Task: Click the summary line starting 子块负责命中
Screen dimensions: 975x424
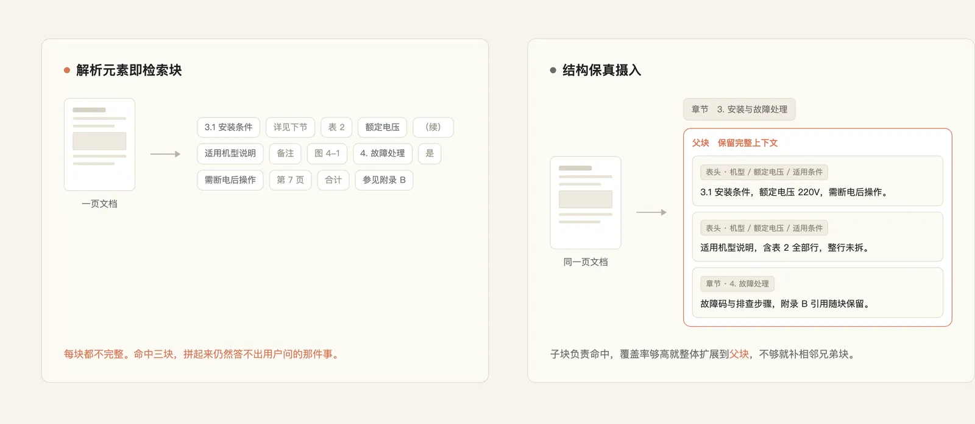Action: tap(704, 354)
